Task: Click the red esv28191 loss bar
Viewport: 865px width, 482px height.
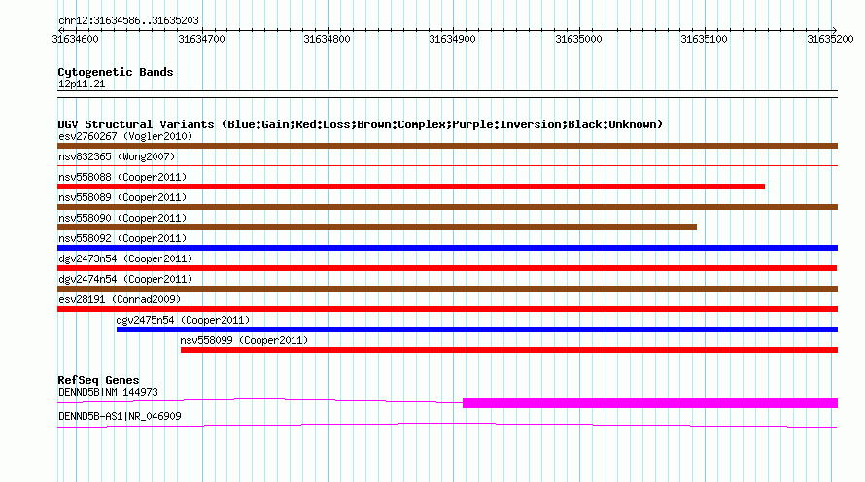Action: point(447,309)
